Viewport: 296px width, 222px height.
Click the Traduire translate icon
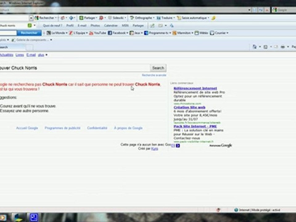pyautogui.click(x=159, y=18)
